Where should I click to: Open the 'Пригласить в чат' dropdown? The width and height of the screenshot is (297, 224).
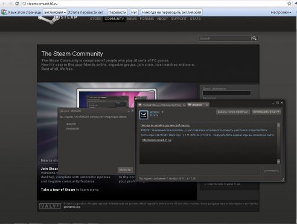(266, 112)
